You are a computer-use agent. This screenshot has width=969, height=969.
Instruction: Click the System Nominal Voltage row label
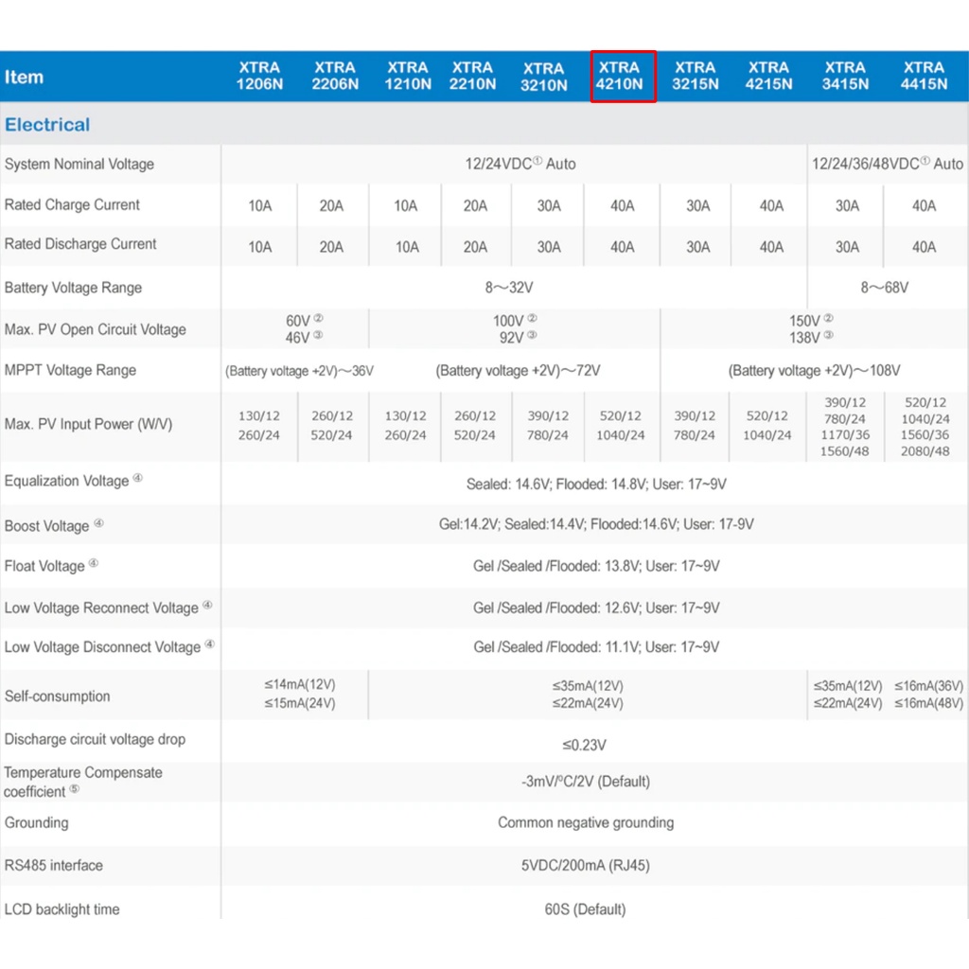tap(79, 165)
